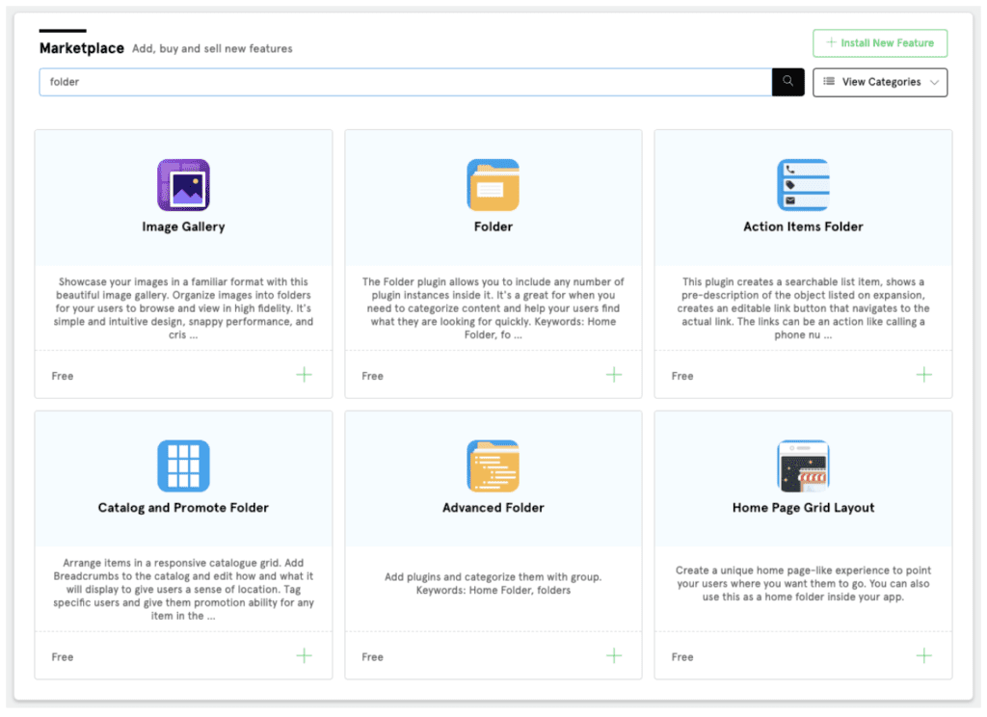Click the yellow Folder plugin icon
The width and height of the screenshot is (987, 717).
tap(493, 185)
